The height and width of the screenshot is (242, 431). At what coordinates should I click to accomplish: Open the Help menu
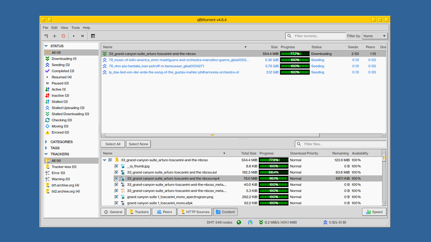coord(87,28)
